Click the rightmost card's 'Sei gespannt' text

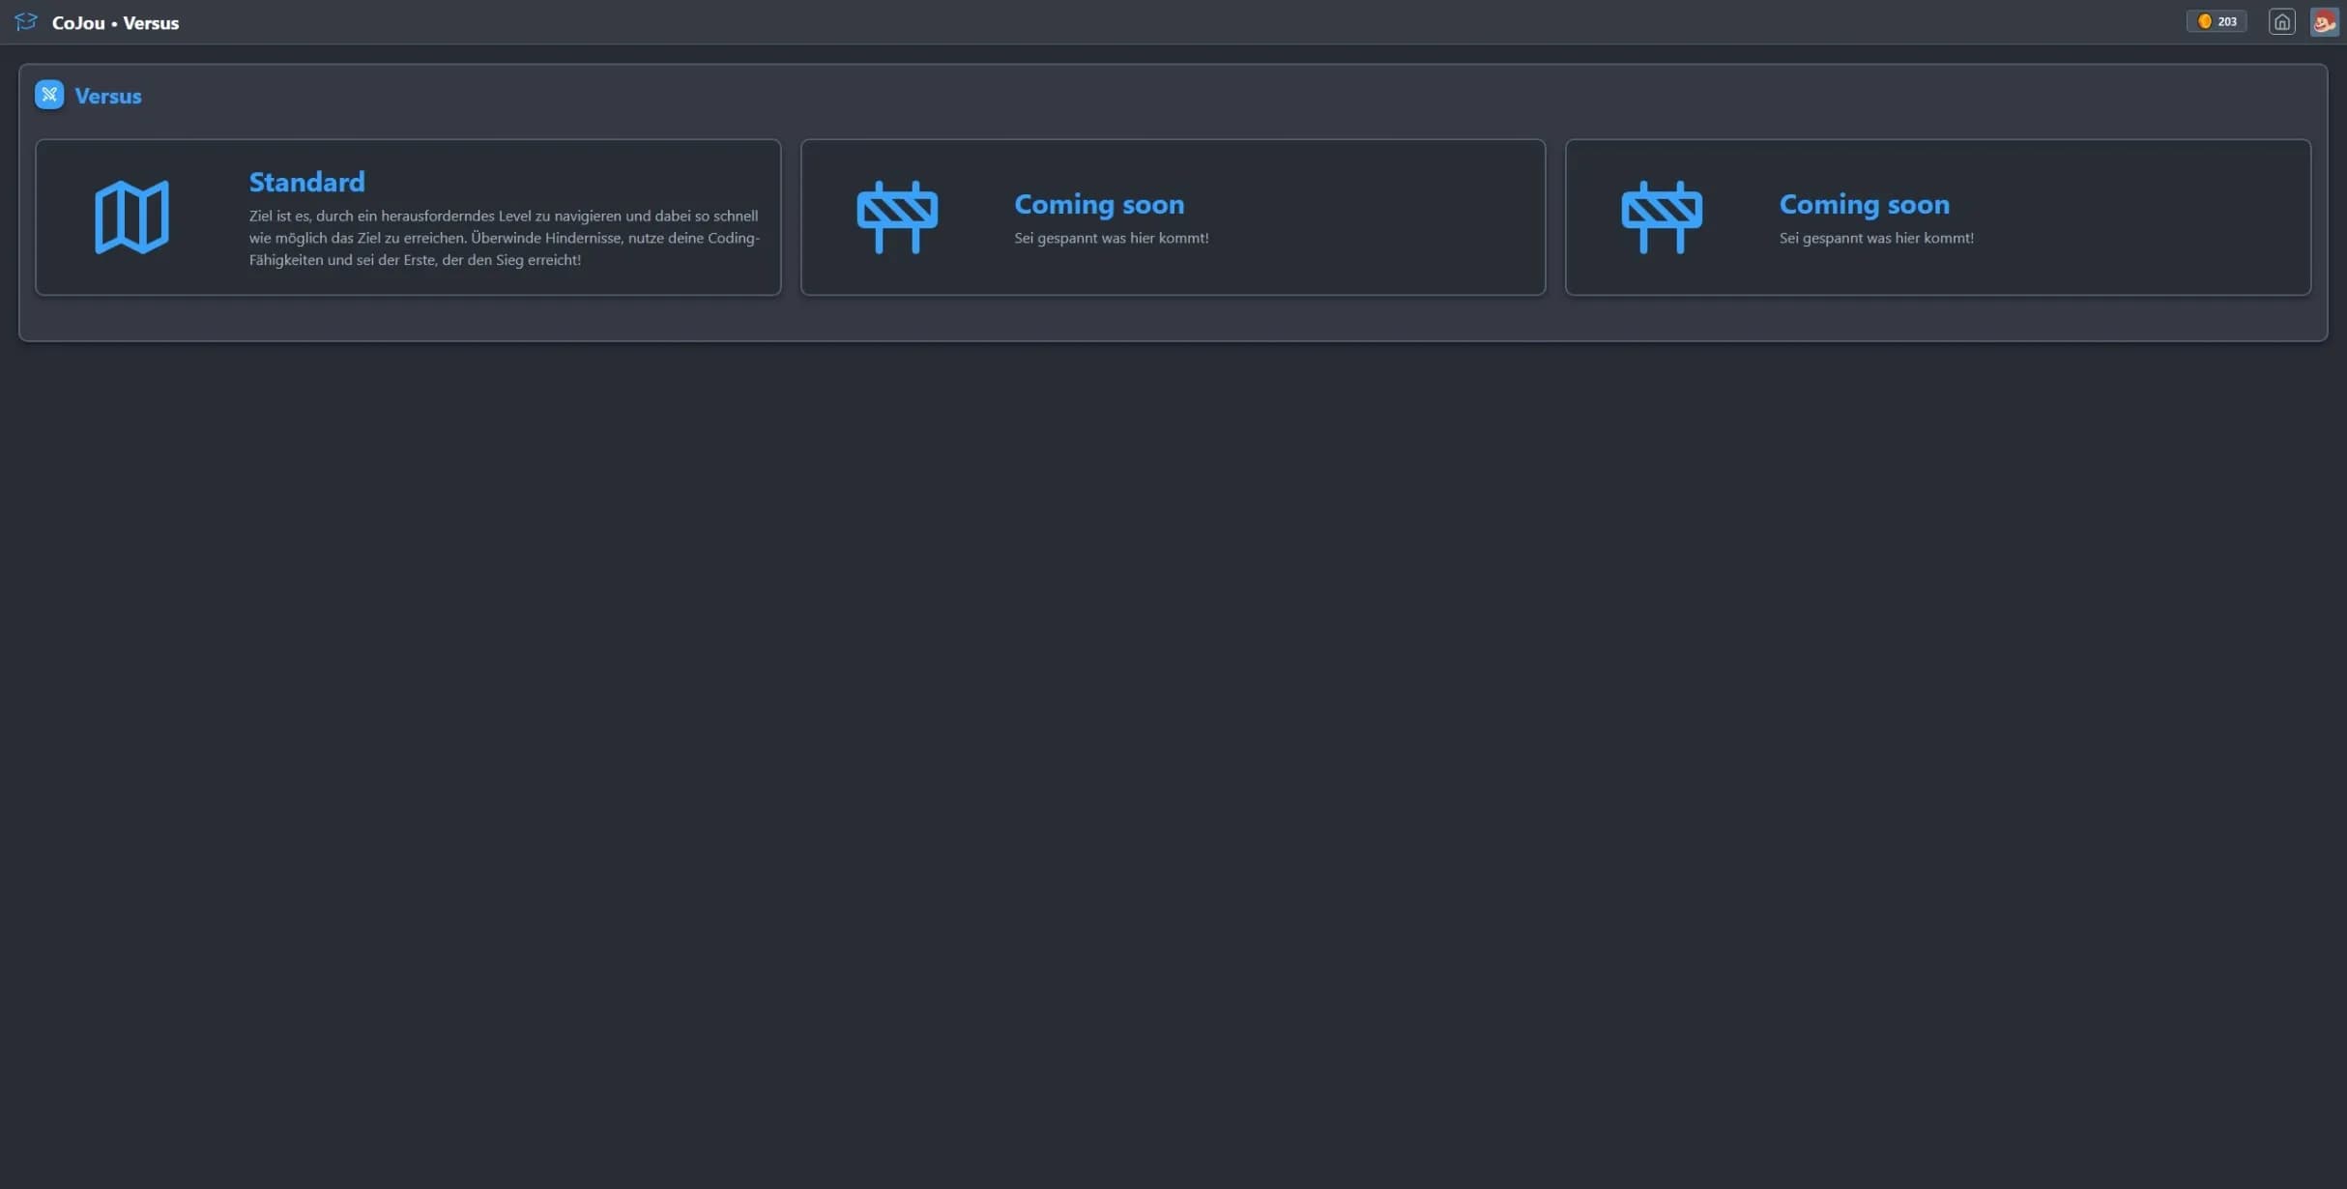pyautogui.click(x=1876, y=238)
